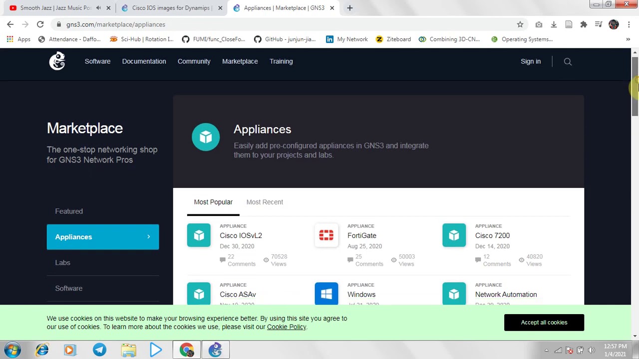639x359 pixels.
Task: Switch to the Cisco IOS images tab
Action: pos(171,8)
